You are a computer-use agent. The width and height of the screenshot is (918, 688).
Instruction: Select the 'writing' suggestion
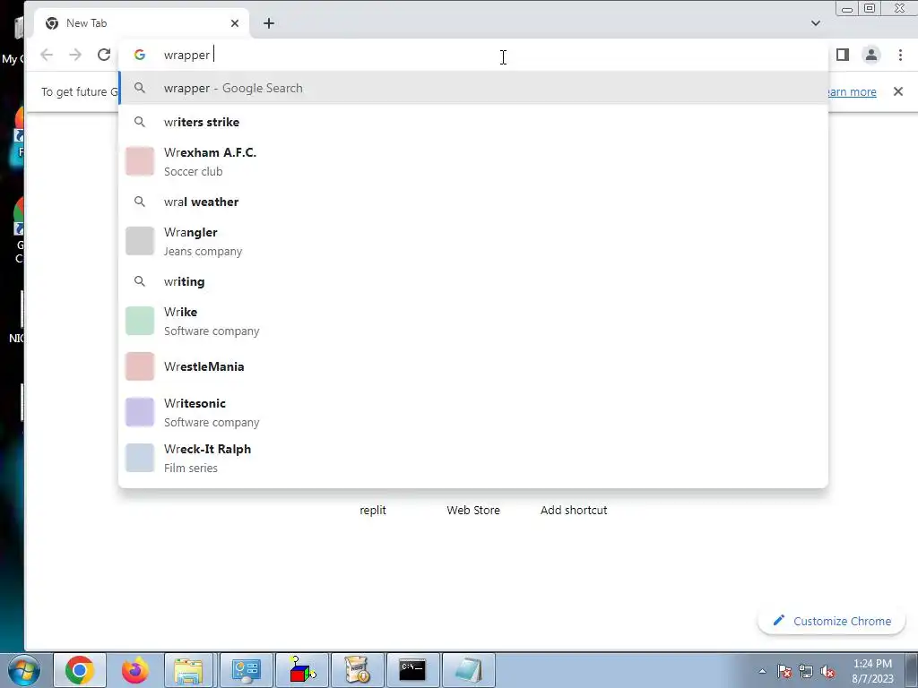pyautogui.click(x=473, y=281)
